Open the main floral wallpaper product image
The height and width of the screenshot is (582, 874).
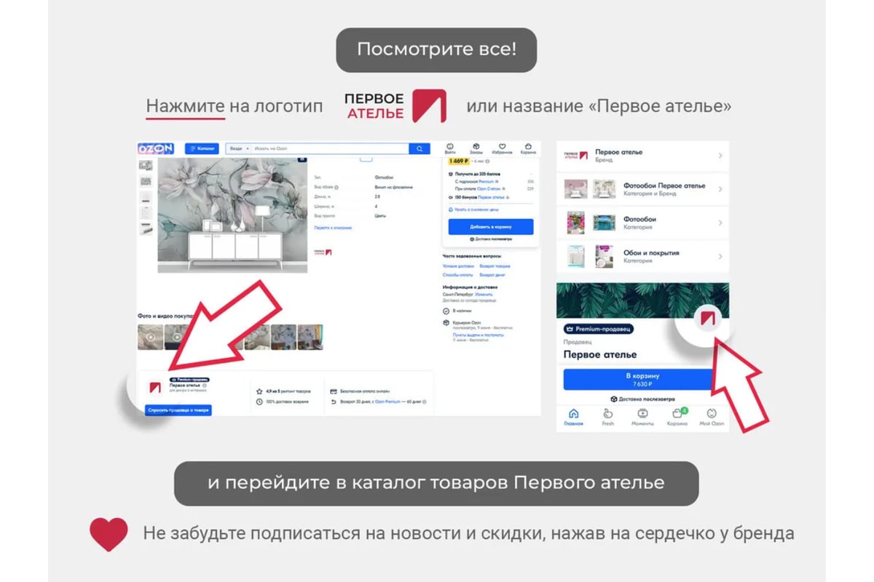point(232,215)
